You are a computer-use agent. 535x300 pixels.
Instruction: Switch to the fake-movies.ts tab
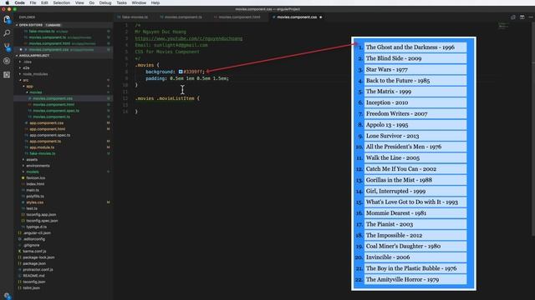[x=134, y=17]
